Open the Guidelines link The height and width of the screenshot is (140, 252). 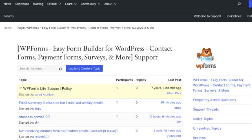point(234,16)
